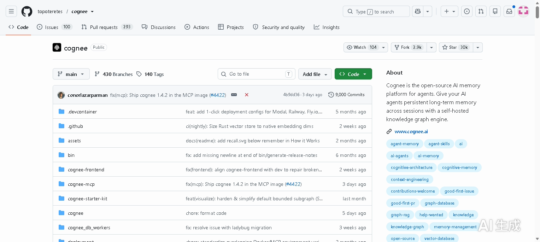Viewport: 540px width, 242px height.
Task: View the 9,000 Commits history
Action: [346, 95]
